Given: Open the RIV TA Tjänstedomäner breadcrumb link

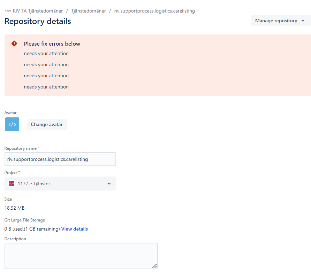Looking at the screenshot, I should (x=38, y=11).
